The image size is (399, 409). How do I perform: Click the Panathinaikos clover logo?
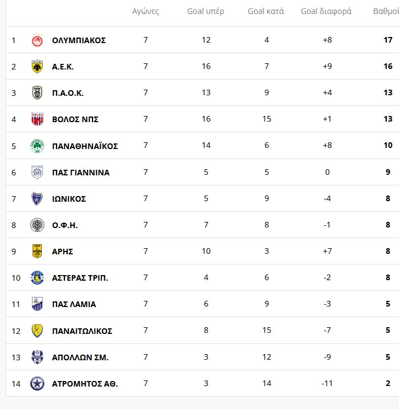pos(37,146)
